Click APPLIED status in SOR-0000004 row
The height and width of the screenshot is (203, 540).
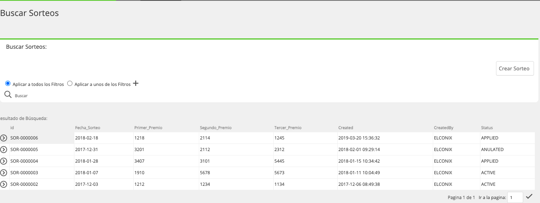point(490,161)
